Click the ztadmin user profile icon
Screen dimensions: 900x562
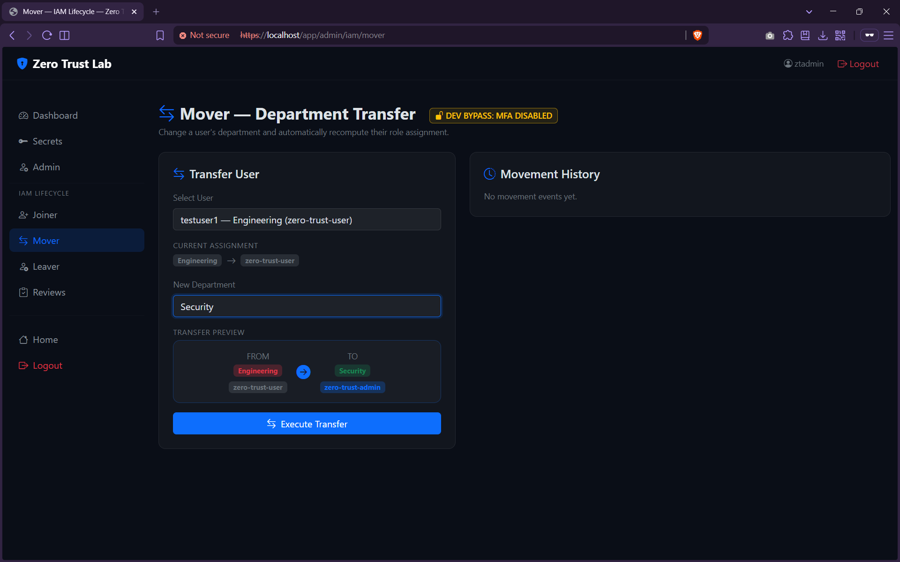point(788,64)
